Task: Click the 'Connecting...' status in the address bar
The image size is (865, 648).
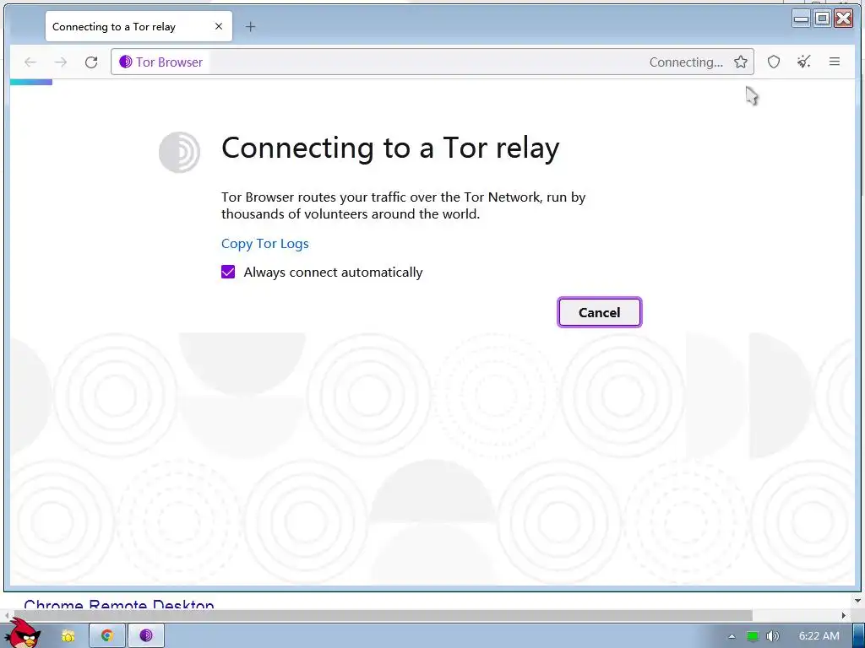Action: (x=686, y=62)
